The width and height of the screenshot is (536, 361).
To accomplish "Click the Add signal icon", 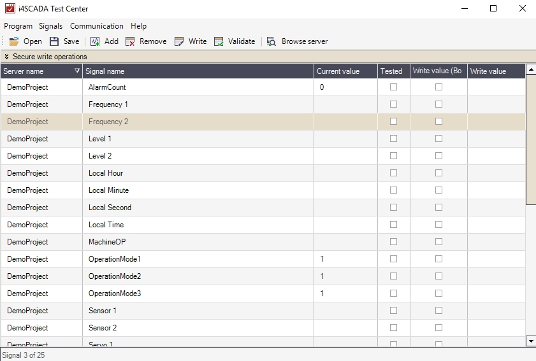I will pos(95,41).
